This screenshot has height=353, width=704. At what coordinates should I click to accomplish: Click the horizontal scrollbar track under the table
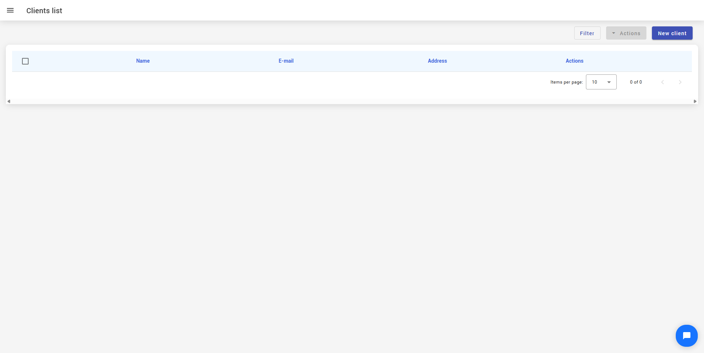click(x=352, y=102)
